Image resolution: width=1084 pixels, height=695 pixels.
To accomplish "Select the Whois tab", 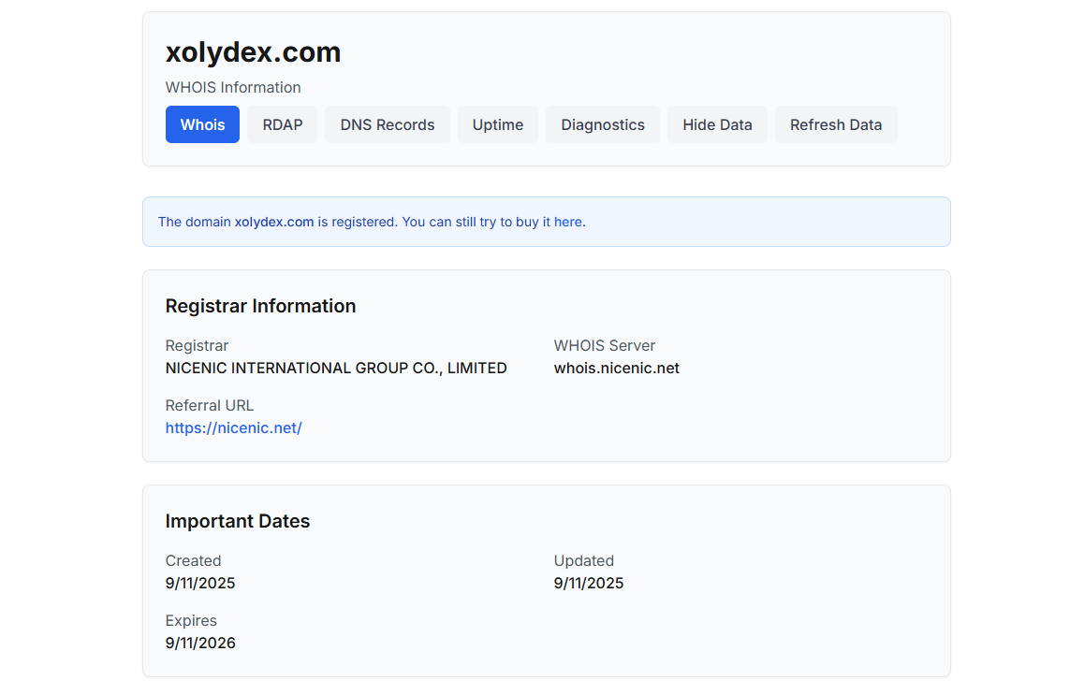I will [x=202, y=124].
